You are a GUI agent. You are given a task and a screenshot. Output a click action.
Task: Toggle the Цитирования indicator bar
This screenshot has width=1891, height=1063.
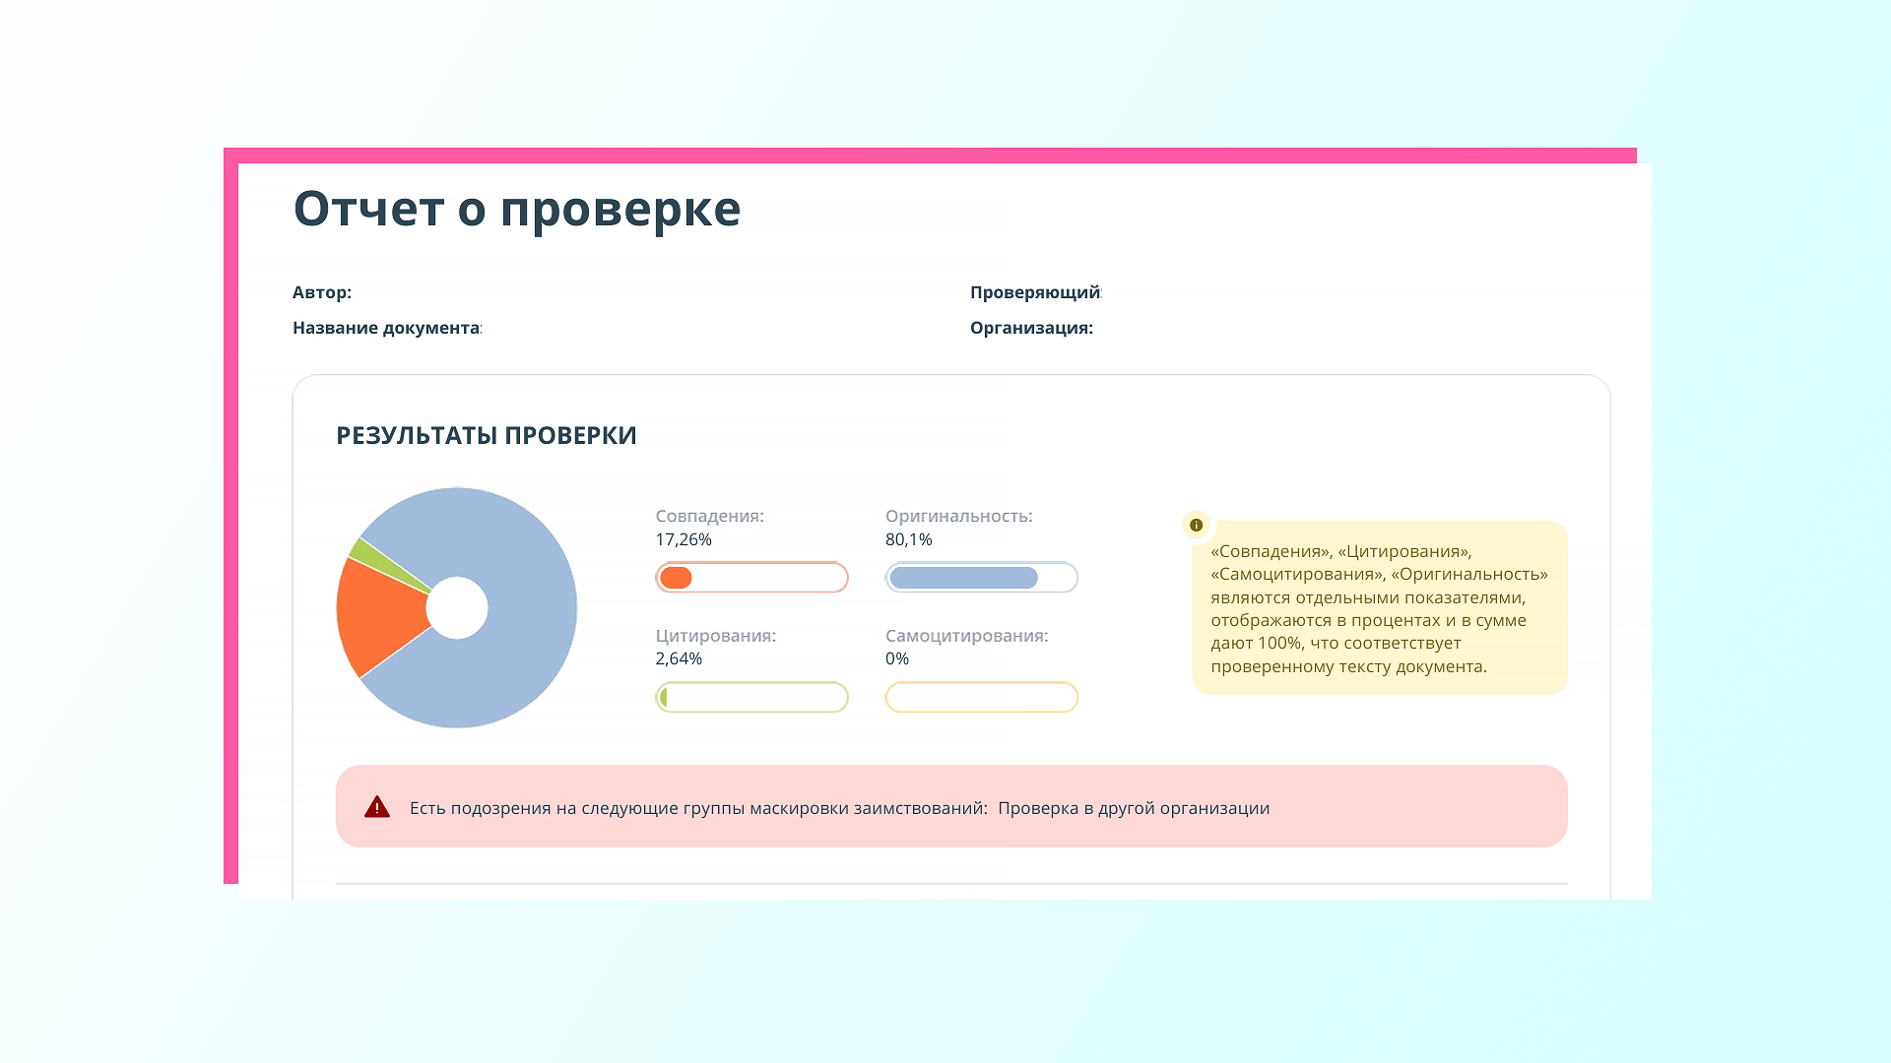pos(751,697)
